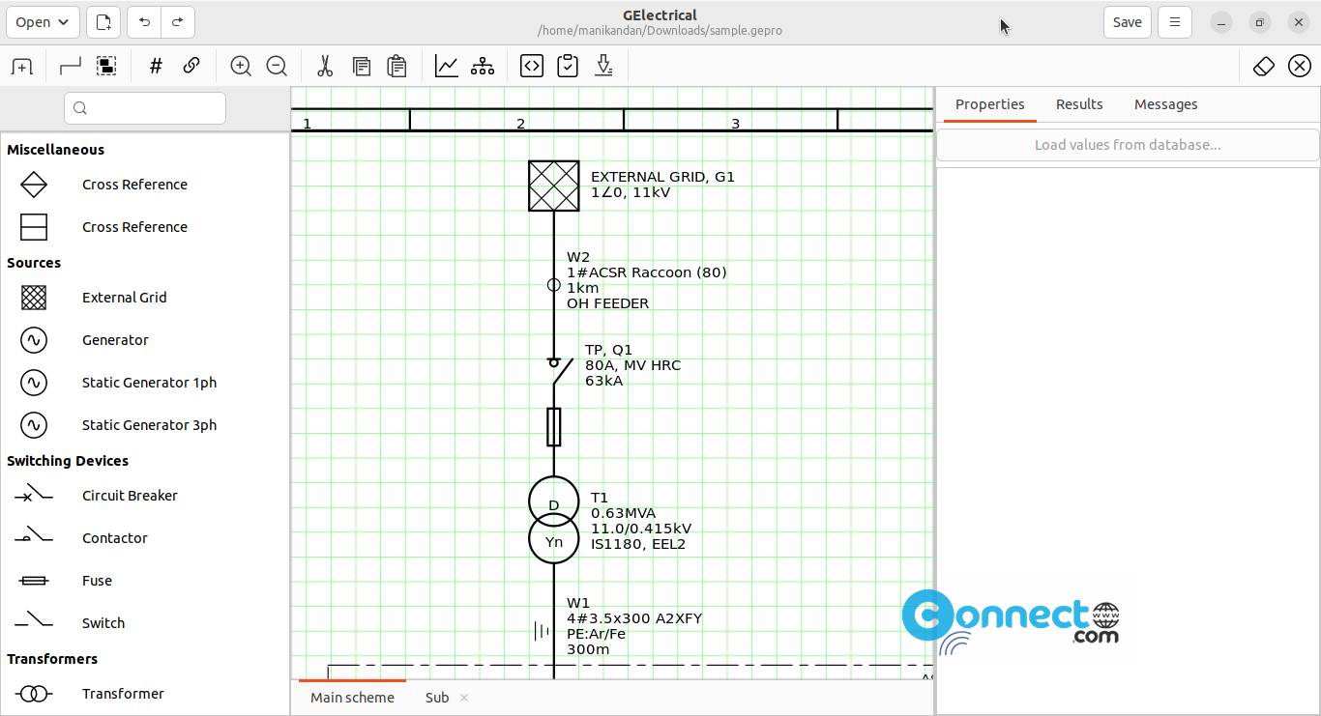Select the draw wire tool
The image size is (1321, 716).
tap(71, 66)
